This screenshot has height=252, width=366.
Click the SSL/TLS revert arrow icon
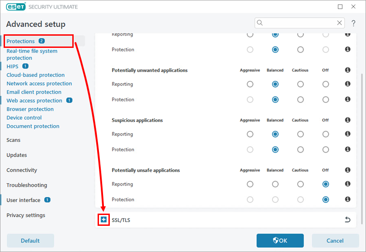pos(347,220)
